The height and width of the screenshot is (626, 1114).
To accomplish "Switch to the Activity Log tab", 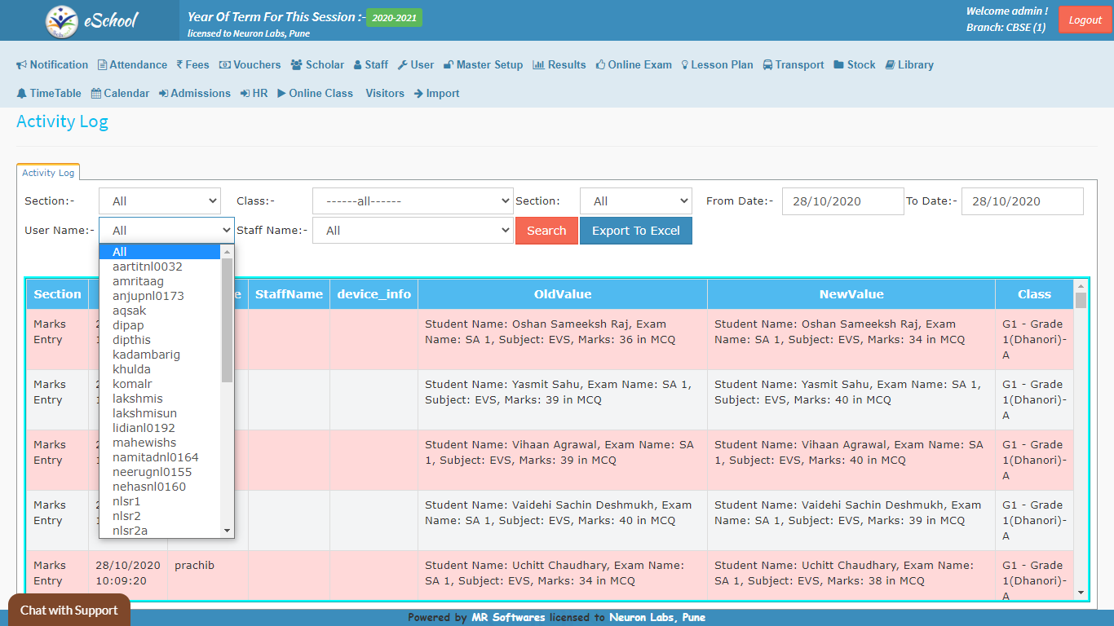I will (48, 173).
